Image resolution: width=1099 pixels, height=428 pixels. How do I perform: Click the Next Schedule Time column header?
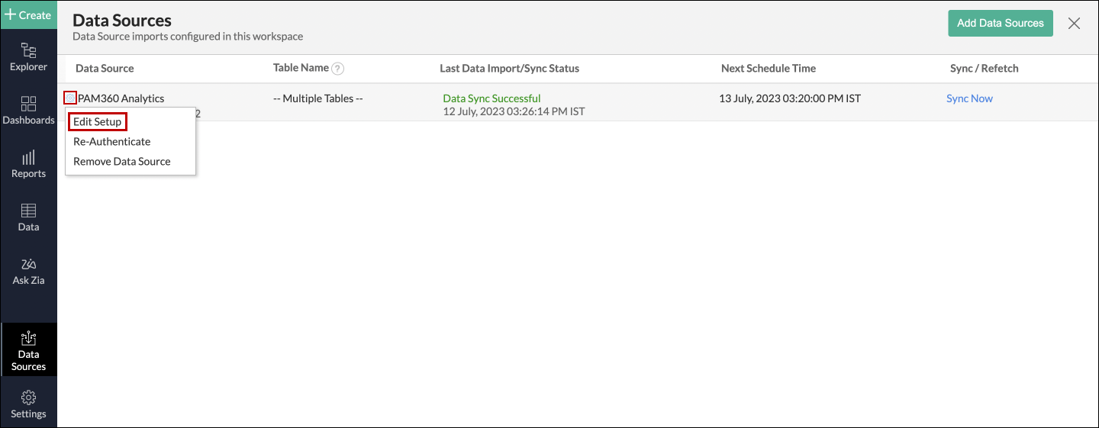(768, 69)
